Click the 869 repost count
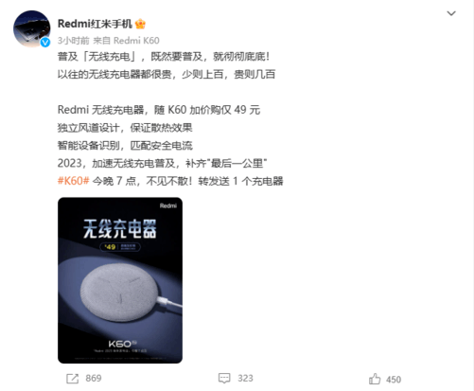The image size is (474, 391). pyautogui.click(x=94, y=378)
